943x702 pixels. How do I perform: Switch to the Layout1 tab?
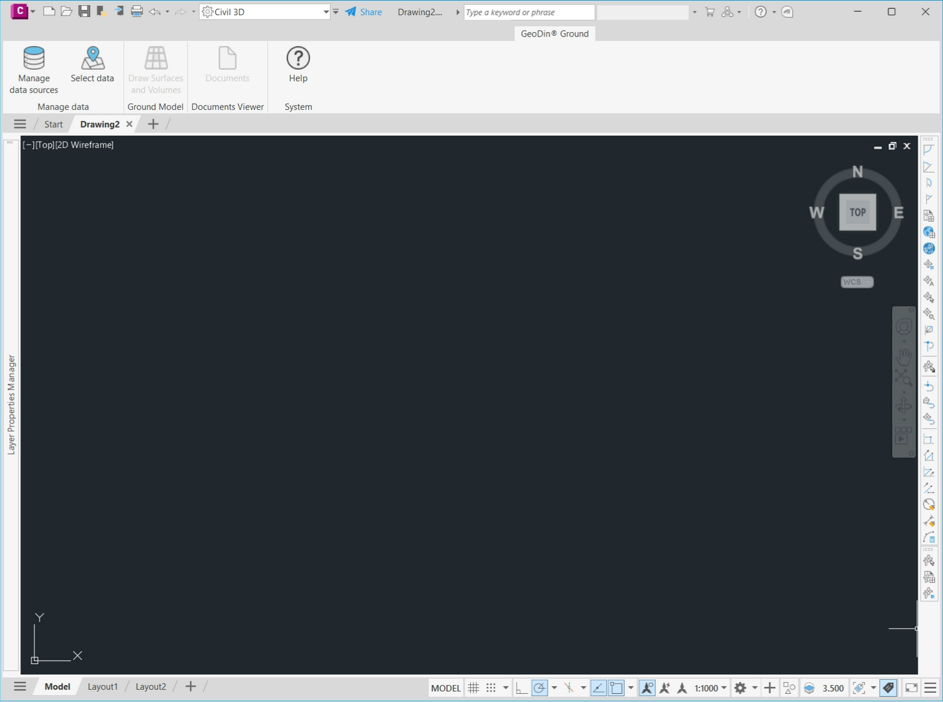[x=102, y=687]
